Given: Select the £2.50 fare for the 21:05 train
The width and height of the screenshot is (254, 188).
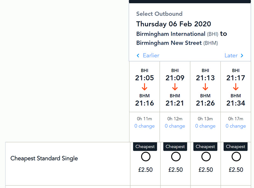Looking at the screenshot, I should (146, 156).
